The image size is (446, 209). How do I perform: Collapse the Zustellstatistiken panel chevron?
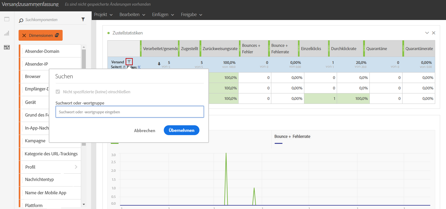click(427, 33)
